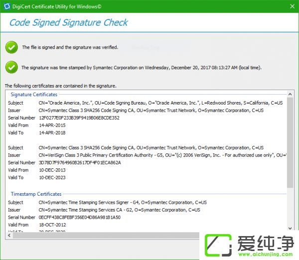Image resolution: width=299 pixels, height=260 pixels.
Task: Click the green checkmark beside the time stamped message
Action: (x=11, y=67)
